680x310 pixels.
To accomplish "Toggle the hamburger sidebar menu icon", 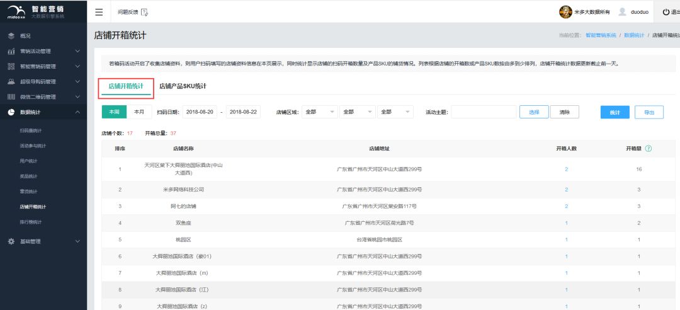I will tap(99, 12).
